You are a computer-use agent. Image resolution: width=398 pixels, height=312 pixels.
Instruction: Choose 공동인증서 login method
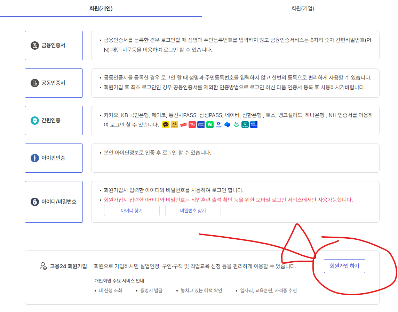54,83
